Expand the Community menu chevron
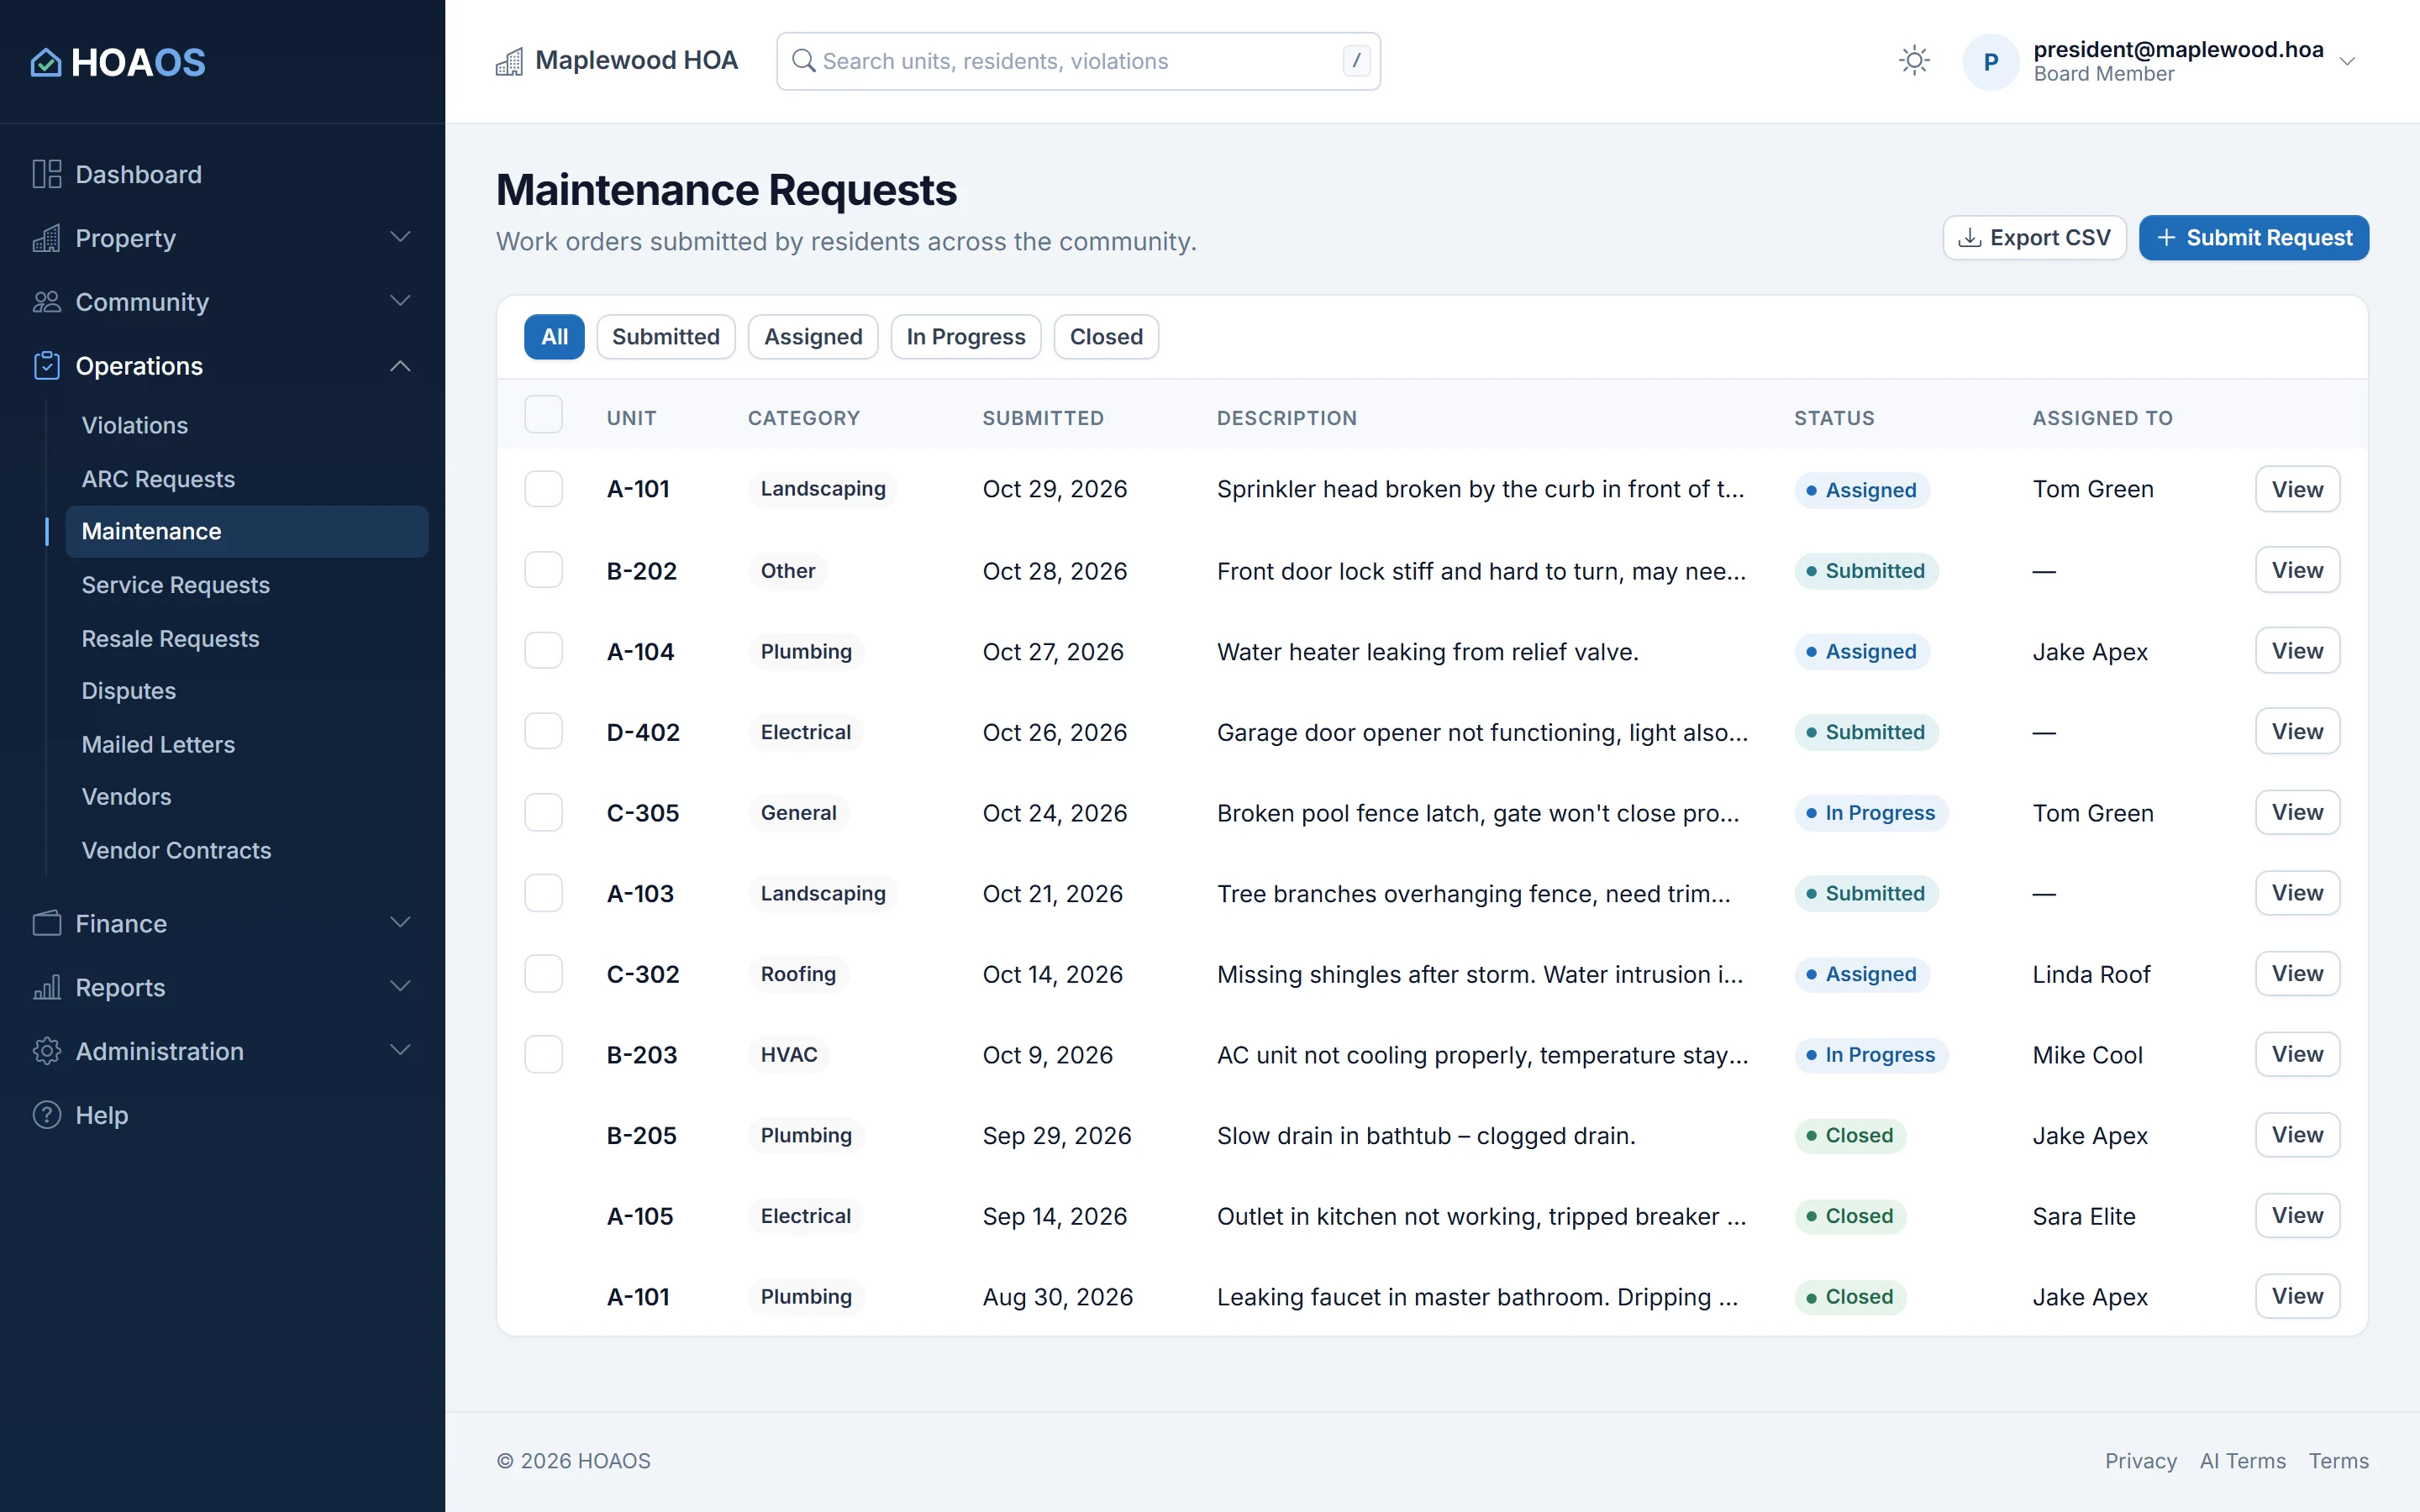The height and width of the screenshot is (1512, 2420). (x=400, y=301)
